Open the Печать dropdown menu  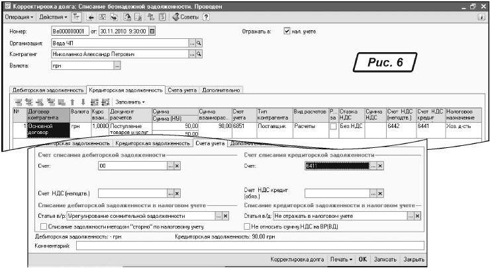click(341, 261)
